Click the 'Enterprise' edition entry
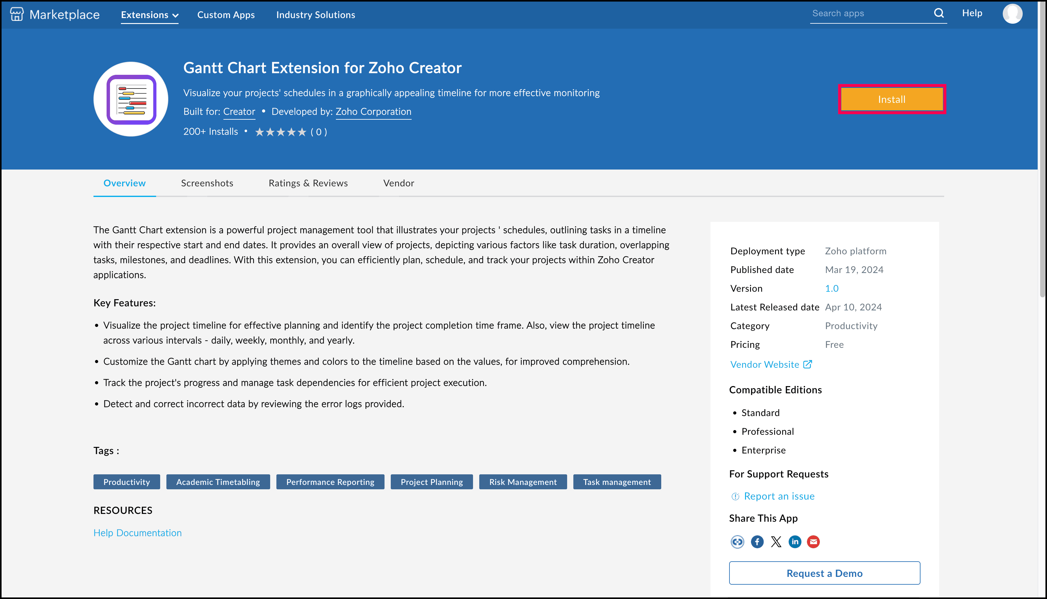 (764, 450)
